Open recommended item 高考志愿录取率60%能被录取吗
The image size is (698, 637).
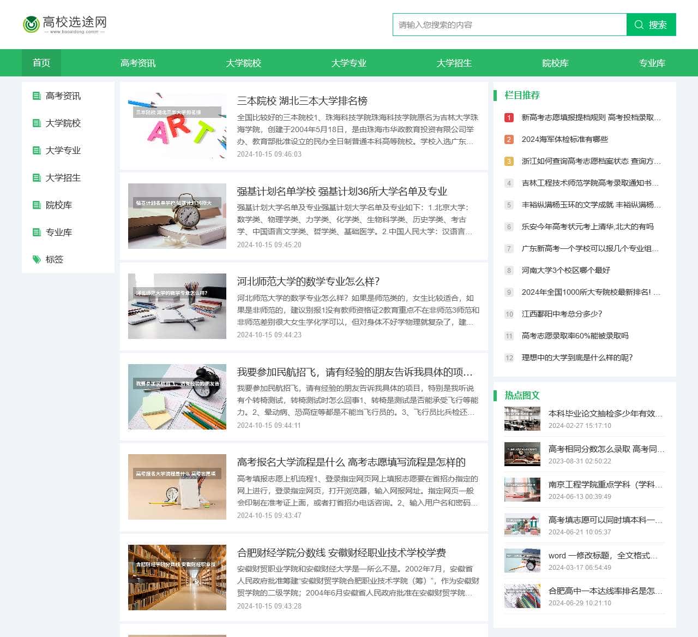[575, 336]
